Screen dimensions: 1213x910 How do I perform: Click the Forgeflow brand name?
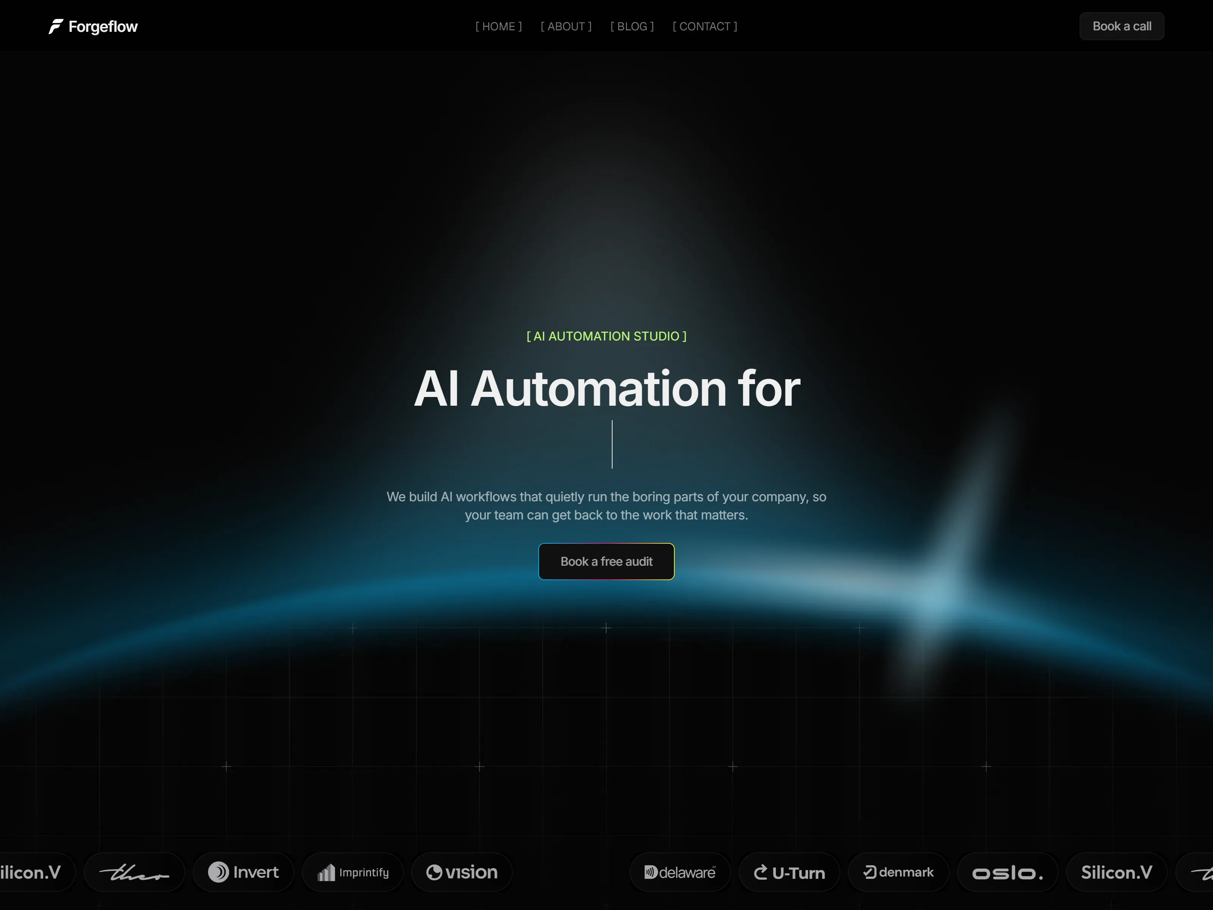pos(103,26)
